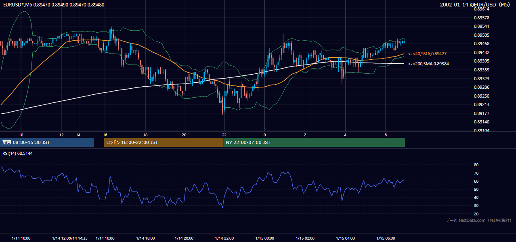Click hour marker 4 under the price chart

(345, 135)
